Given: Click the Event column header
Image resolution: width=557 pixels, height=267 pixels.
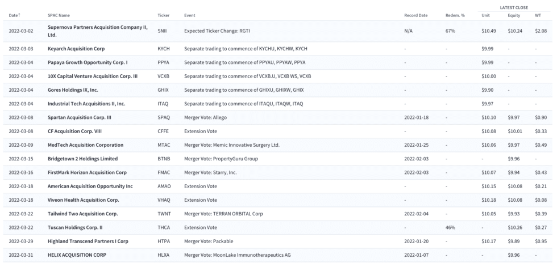Looking at the screenshot, I should pos(189,15).
